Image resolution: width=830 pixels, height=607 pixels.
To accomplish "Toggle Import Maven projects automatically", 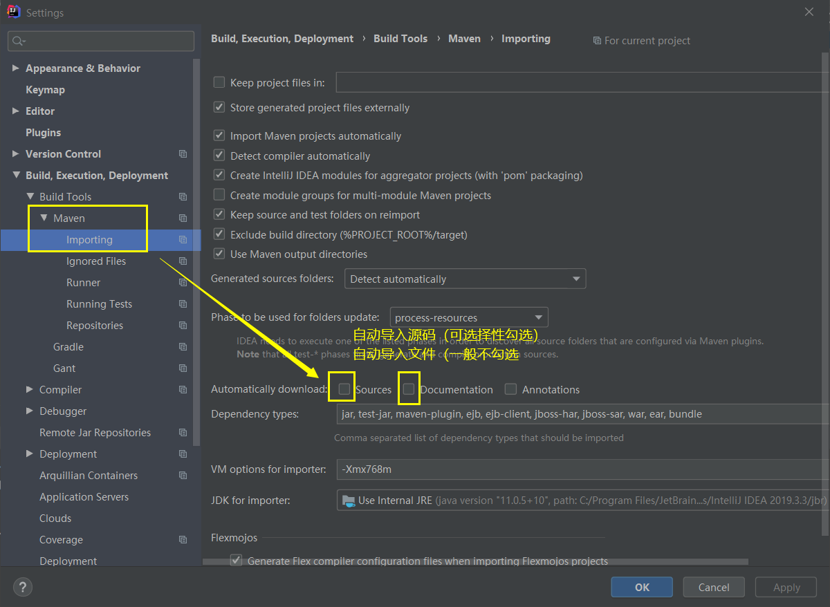I will point(219,136).
